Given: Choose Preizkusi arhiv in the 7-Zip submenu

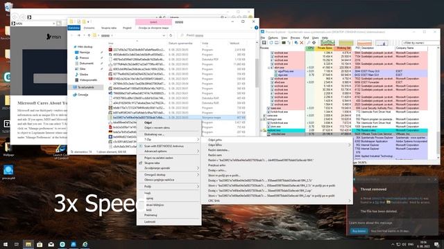Looking at the screenshot, I should (x=276, y=165).
